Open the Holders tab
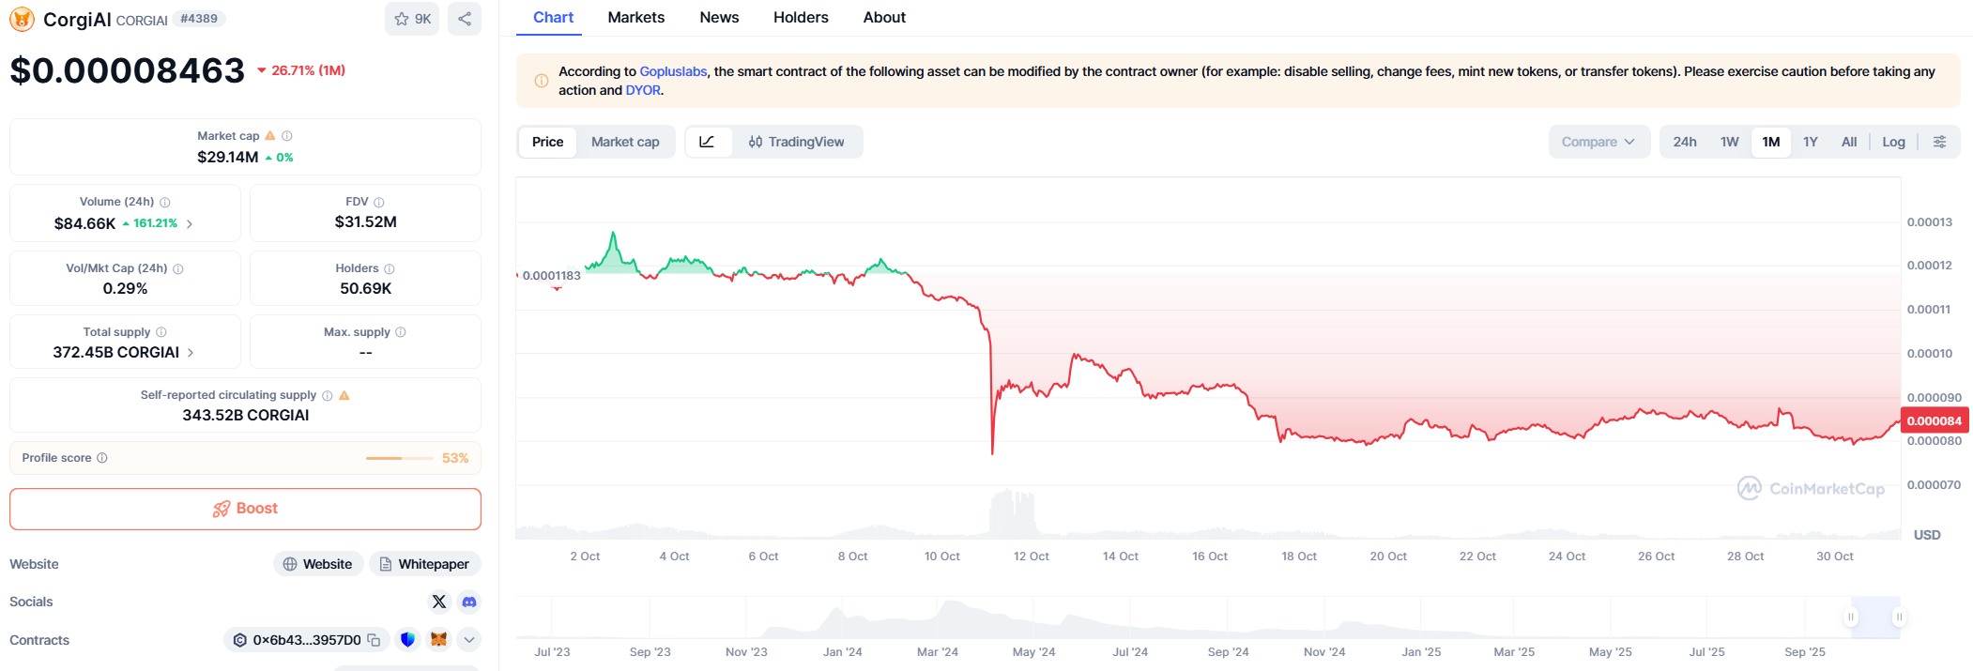Screen dimensions: 1973x671 click(x=801, y=17)
